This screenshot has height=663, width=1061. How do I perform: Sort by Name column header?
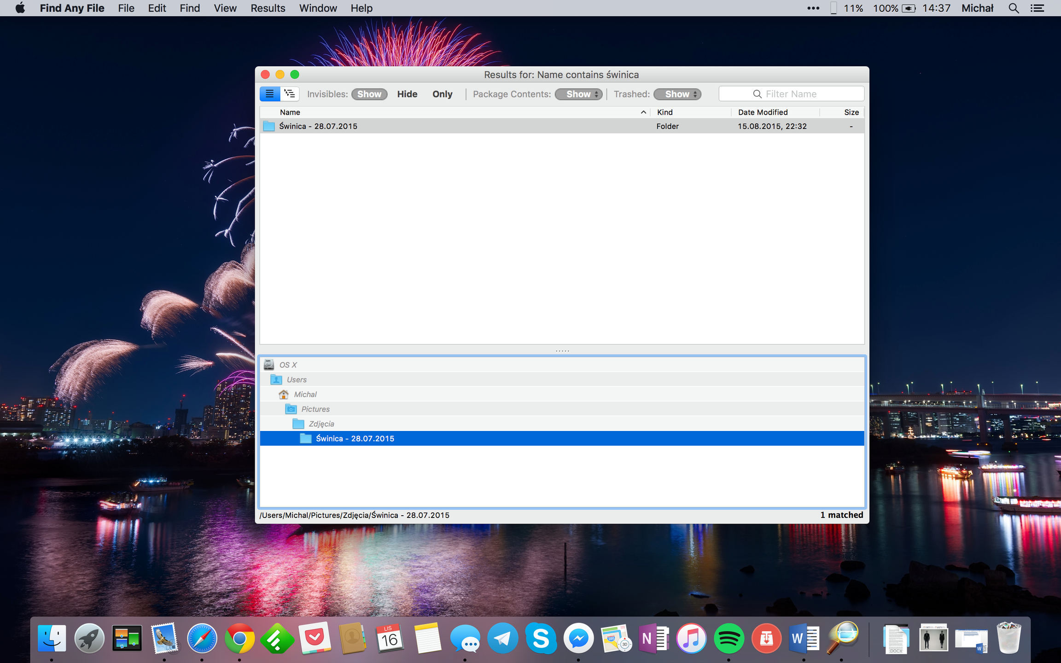290,112
